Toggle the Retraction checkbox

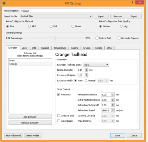[59, 94]
